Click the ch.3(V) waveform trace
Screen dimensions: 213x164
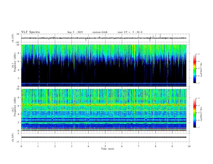pyautogui.click(x=104, y=137)
